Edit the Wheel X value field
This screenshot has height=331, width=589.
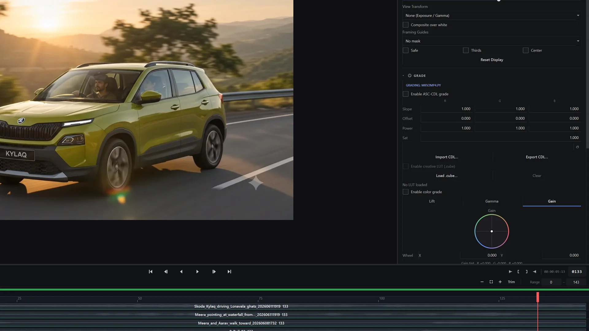pyautogui.click(x=479, y=255)
